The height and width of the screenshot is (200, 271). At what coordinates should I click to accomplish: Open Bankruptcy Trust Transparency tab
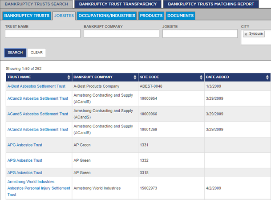click(x=118, y=4)
